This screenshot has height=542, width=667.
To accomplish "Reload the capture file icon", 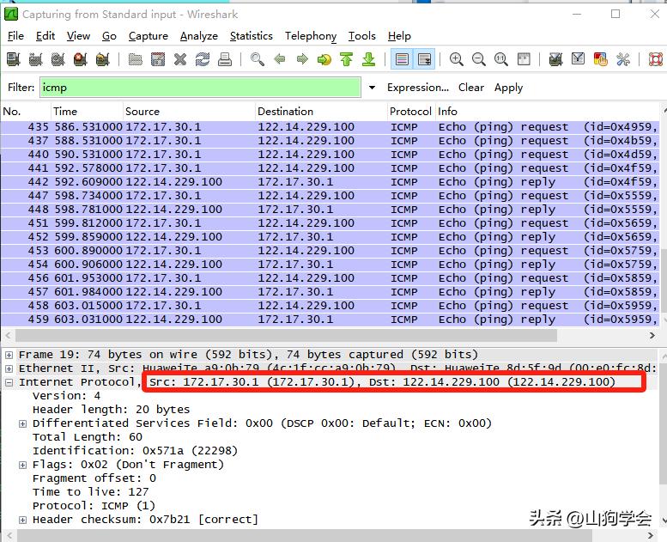I will (203, 59).
